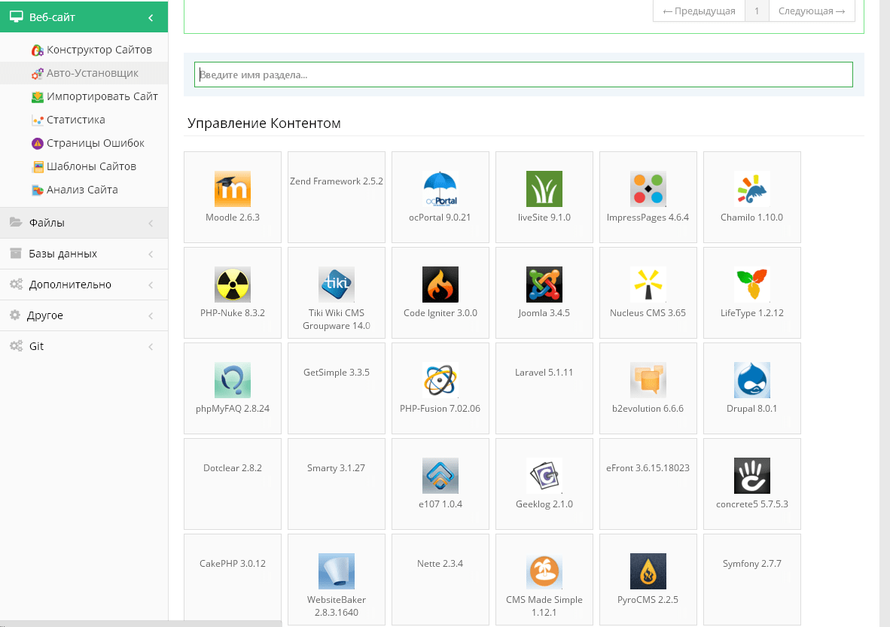Select the concrete5 hand icon
This screenshot has height=627, width=890.
[x=751, y=476]
